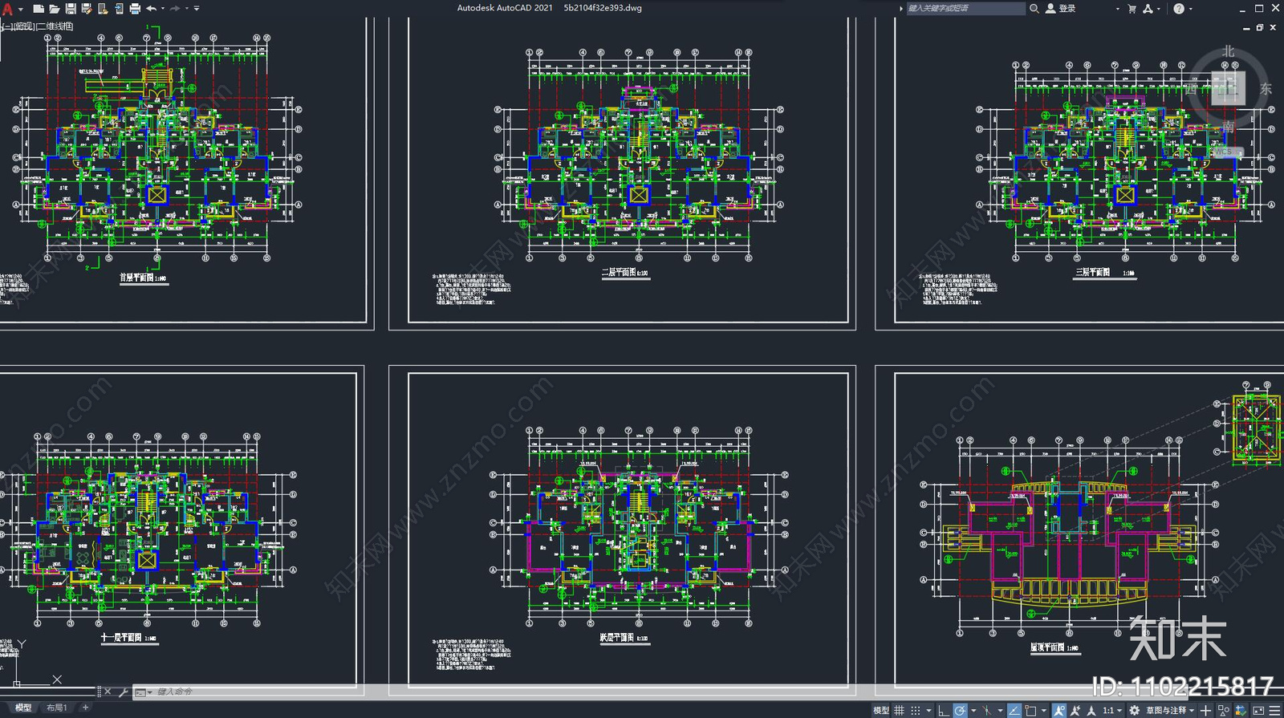Click the ViewCube top face
Screen dimensions: 1284x718
click(1228, 87)
